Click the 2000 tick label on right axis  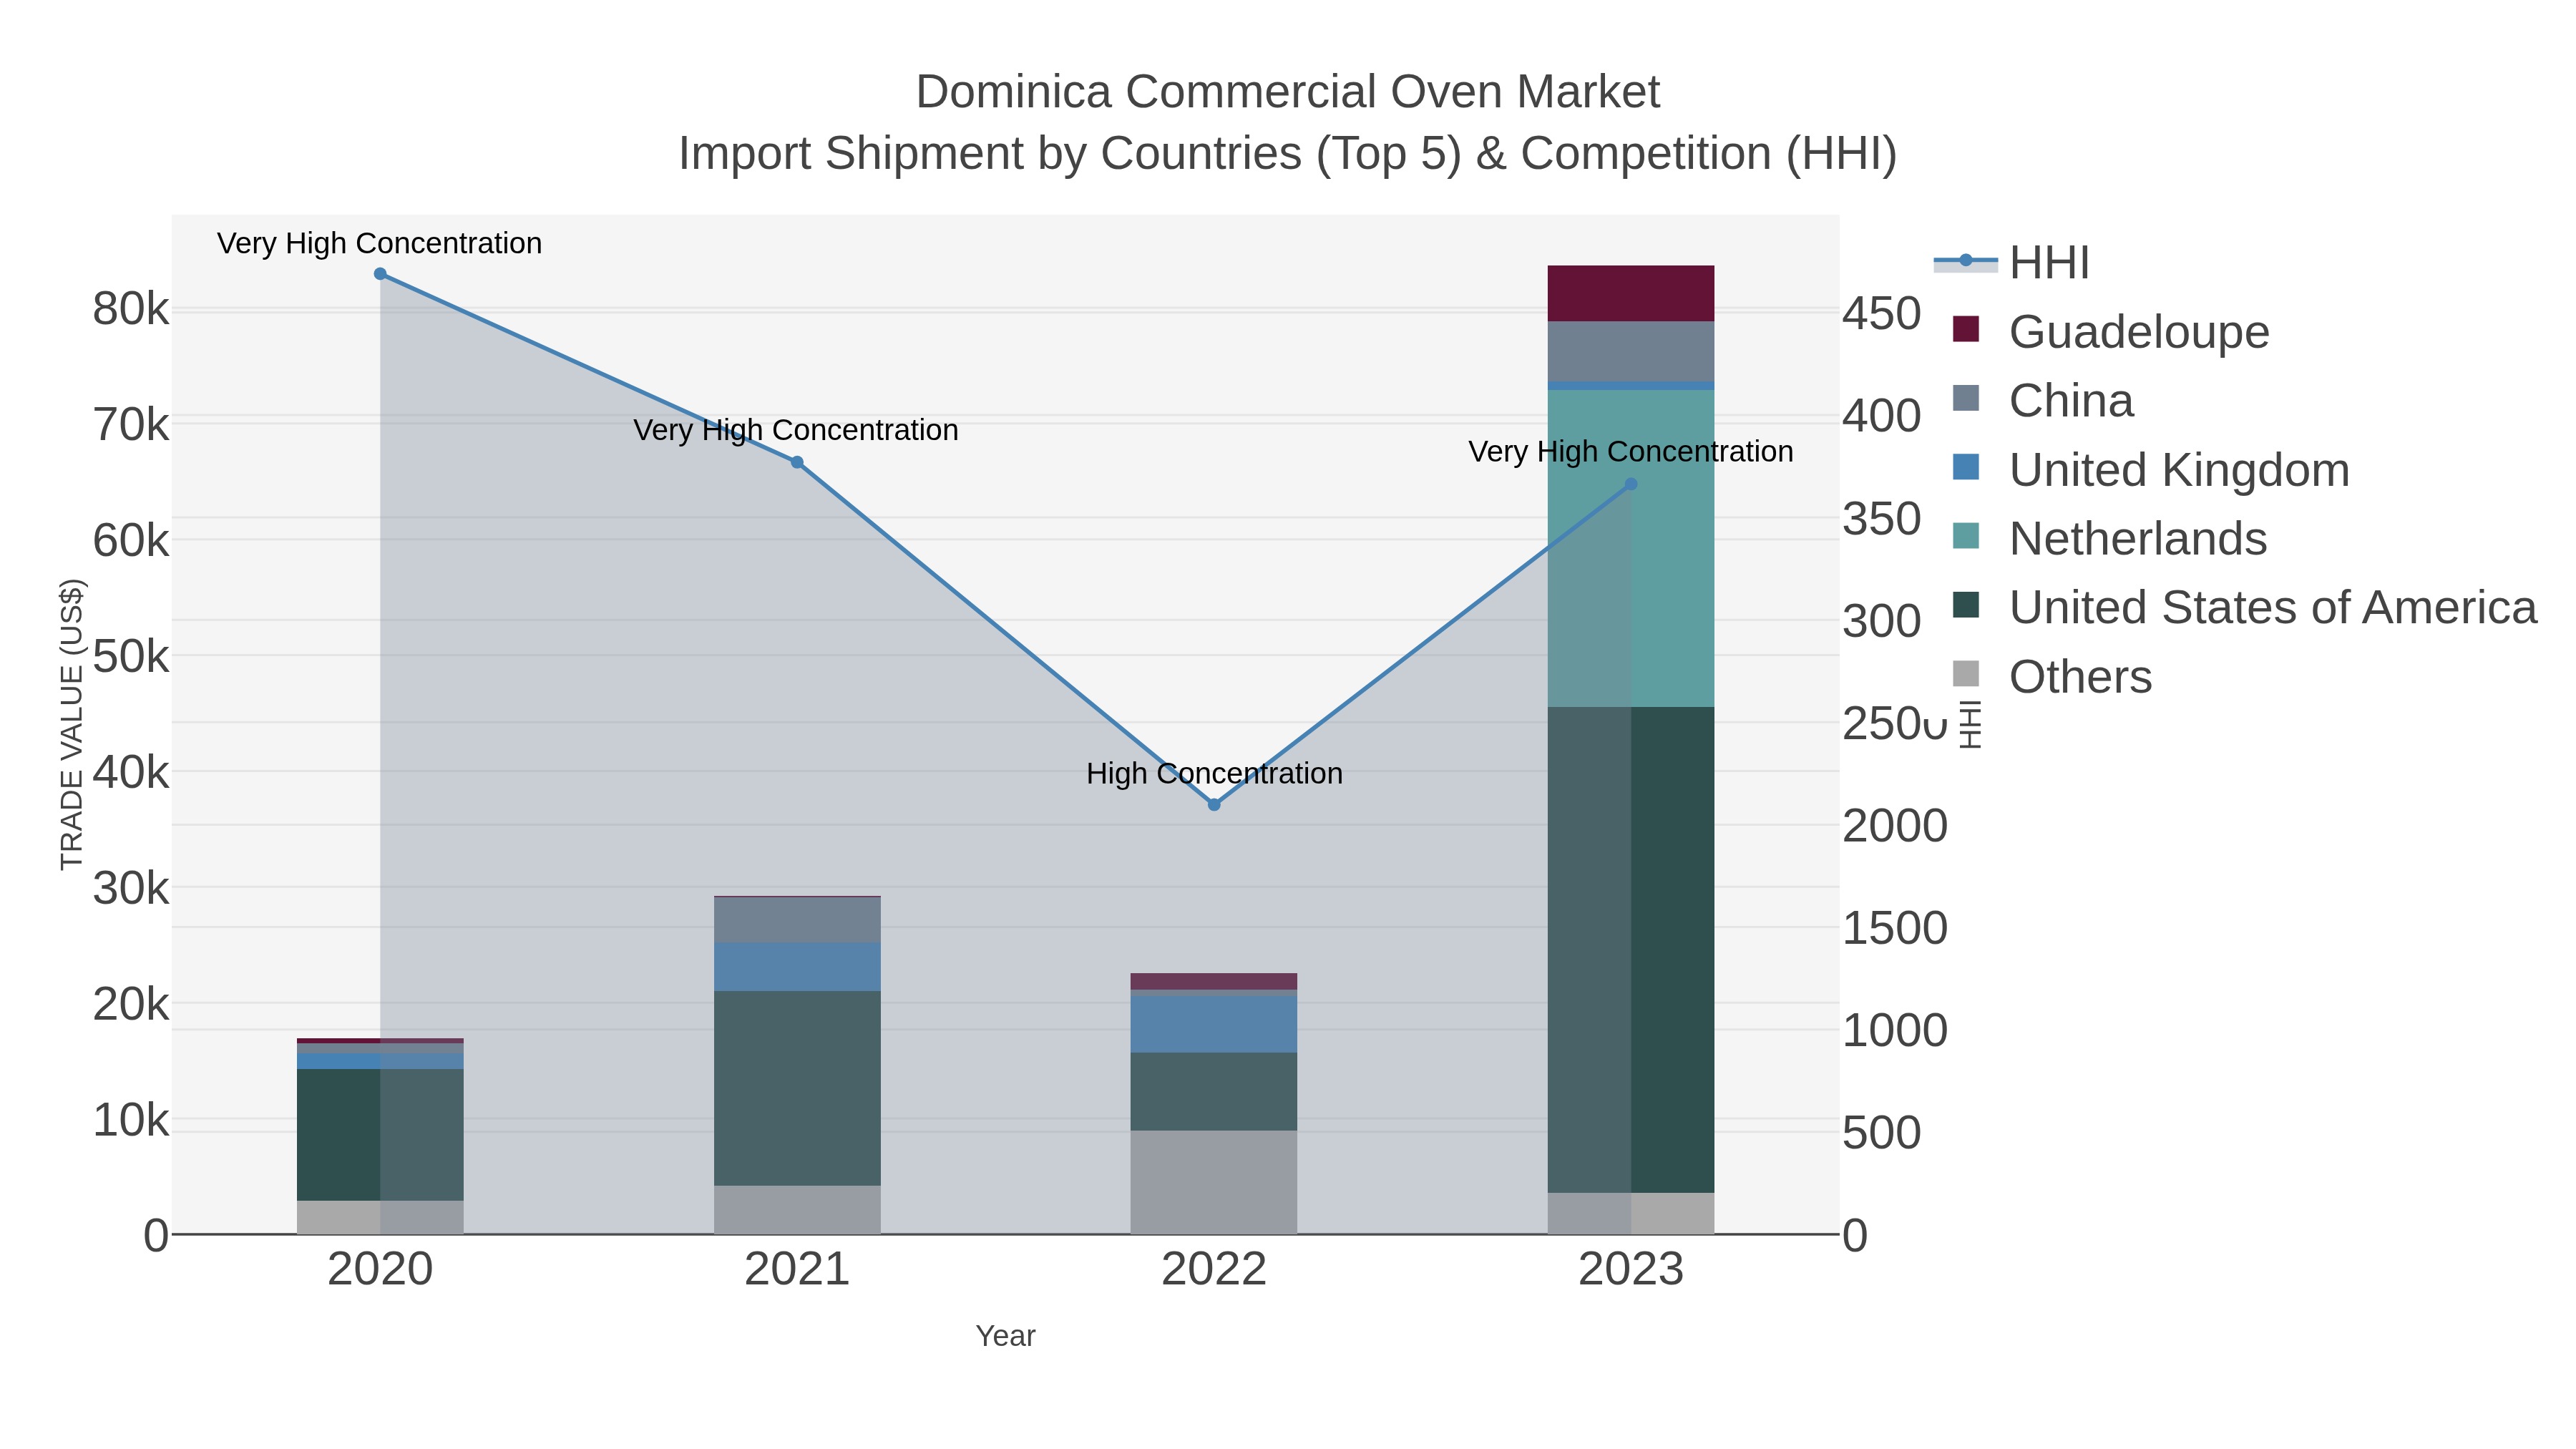point(1895,826)
